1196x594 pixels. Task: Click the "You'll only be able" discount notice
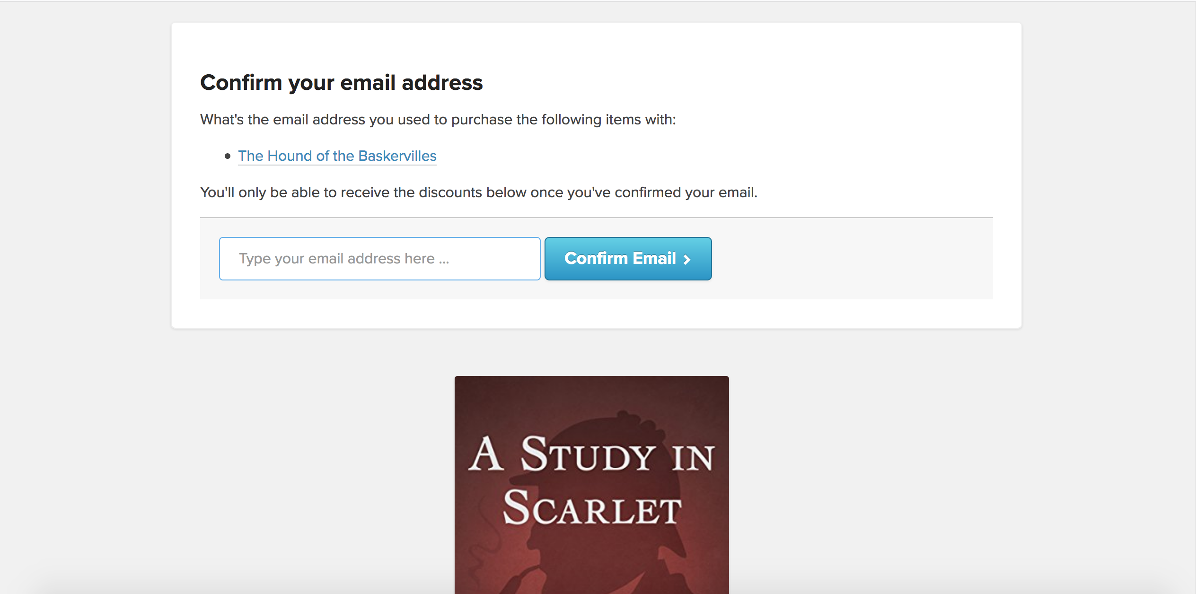479,192
